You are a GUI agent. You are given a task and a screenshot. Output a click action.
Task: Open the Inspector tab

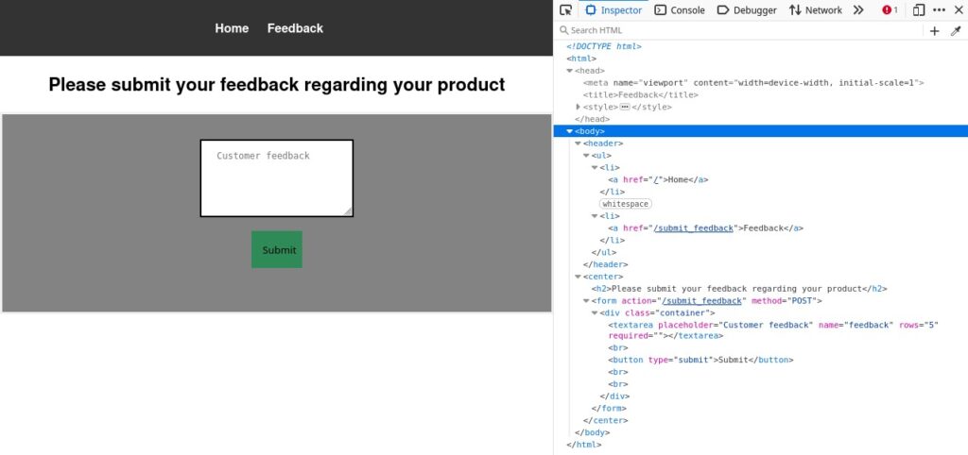[x=614, y=9]
